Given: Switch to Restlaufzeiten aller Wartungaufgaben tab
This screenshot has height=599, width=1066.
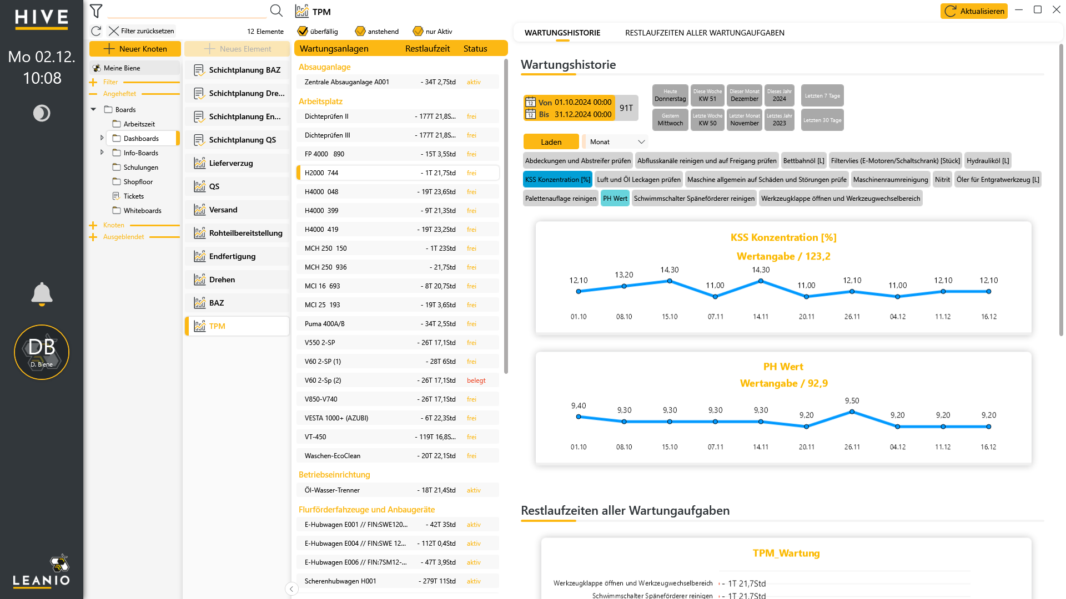Looking at the screenshot, I should tap(705, 33).
